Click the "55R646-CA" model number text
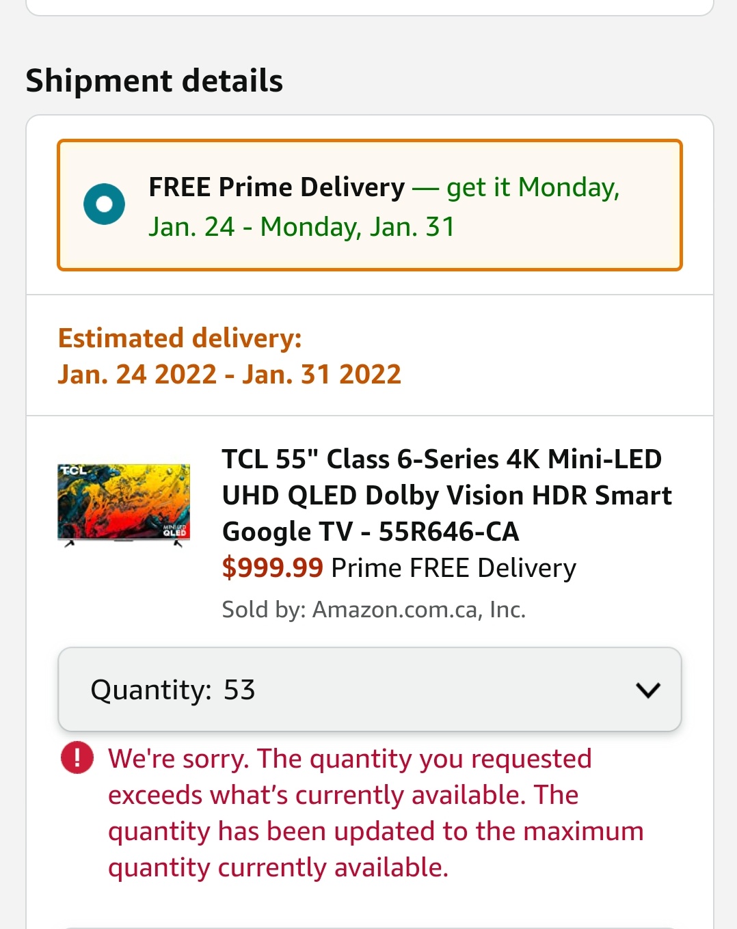The width and height of the screenshot is (737, 929). click(448, 532)
